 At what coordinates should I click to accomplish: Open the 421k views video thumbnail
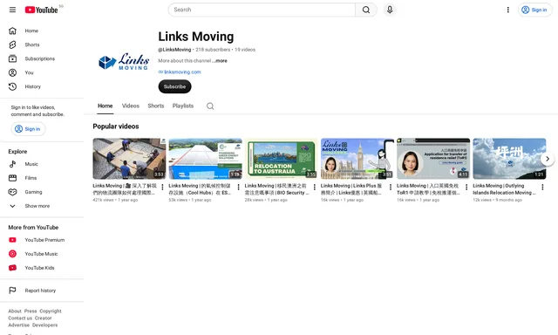tap(129, 159)
